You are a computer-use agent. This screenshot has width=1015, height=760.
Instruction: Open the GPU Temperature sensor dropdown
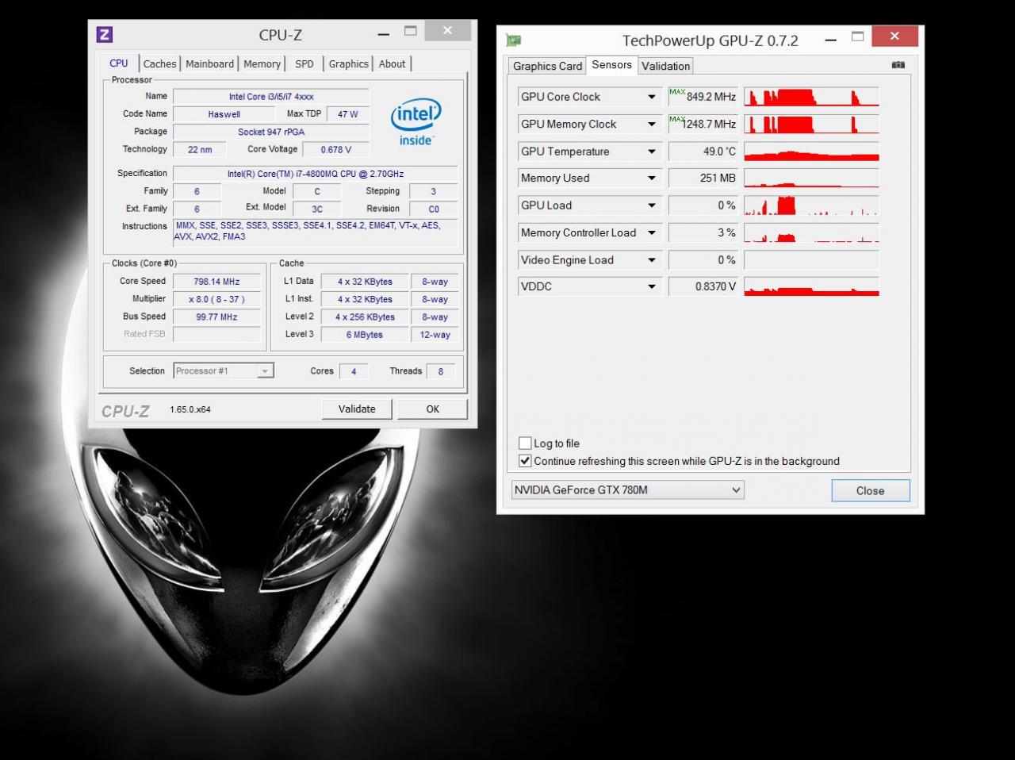coord(652,152)
